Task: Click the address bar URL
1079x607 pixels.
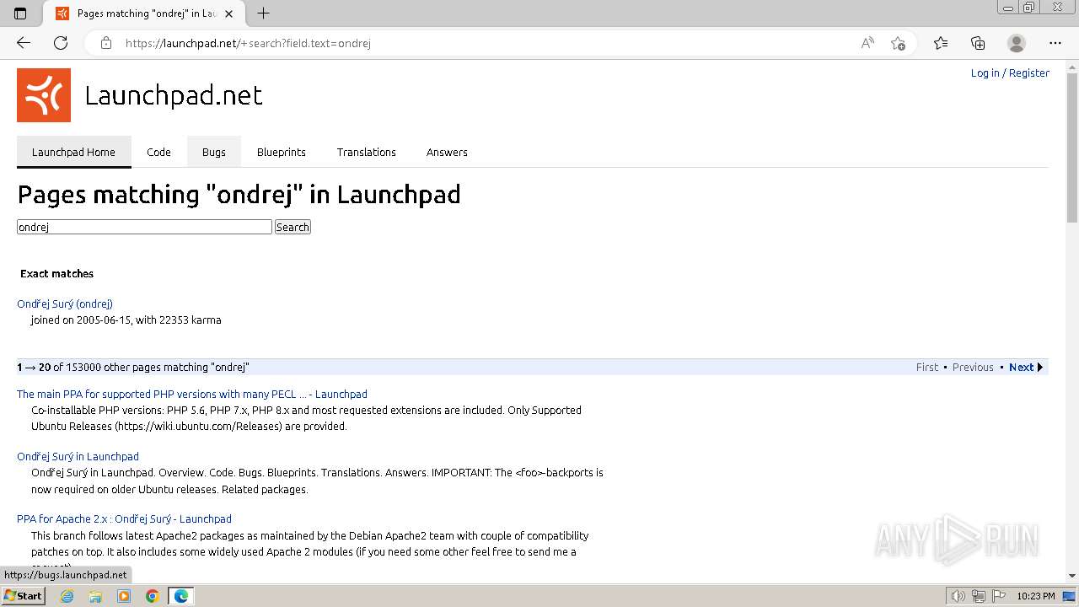Action: 248,43
